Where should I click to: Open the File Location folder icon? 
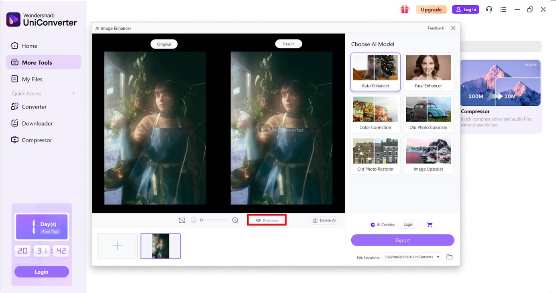click(x=450, y=257)
